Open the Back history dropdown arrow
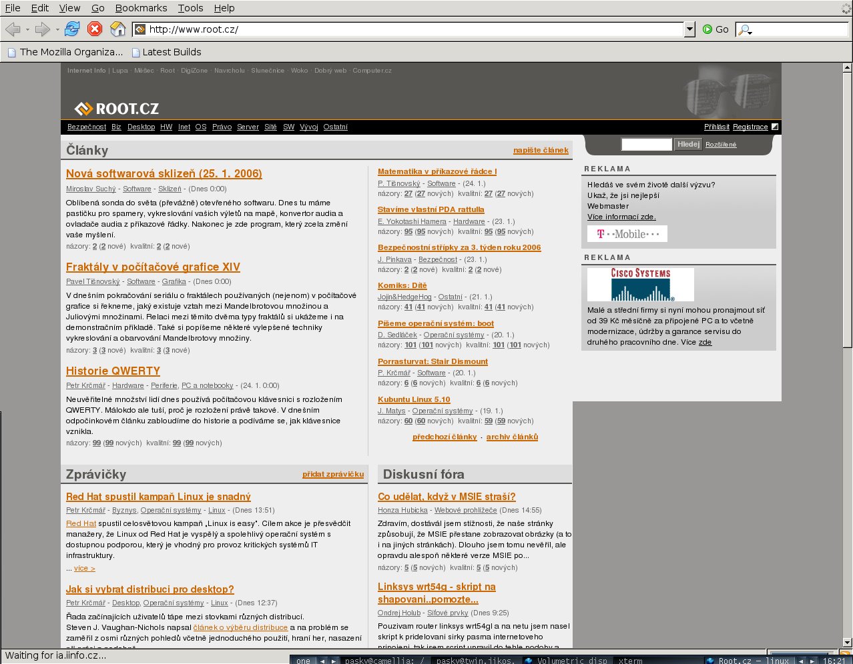 [x=27, y=29]
